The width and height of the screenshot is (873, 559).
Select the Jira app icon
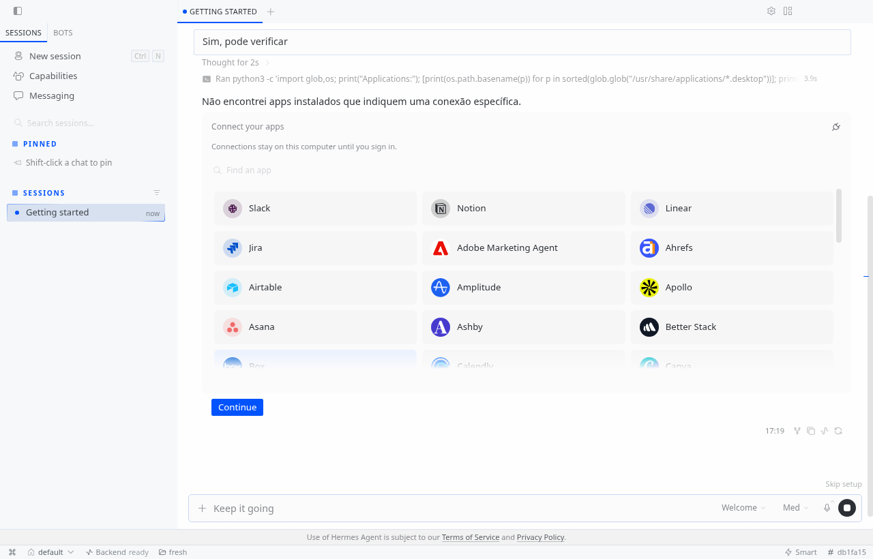click(x=233, y=248)
